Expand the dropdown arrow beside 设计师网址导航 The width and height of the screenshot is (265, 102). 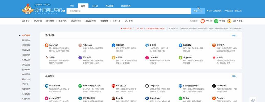(x=63, y=11)
